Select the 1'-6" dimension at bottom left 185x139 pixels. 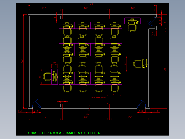click(x=21, y=111)
